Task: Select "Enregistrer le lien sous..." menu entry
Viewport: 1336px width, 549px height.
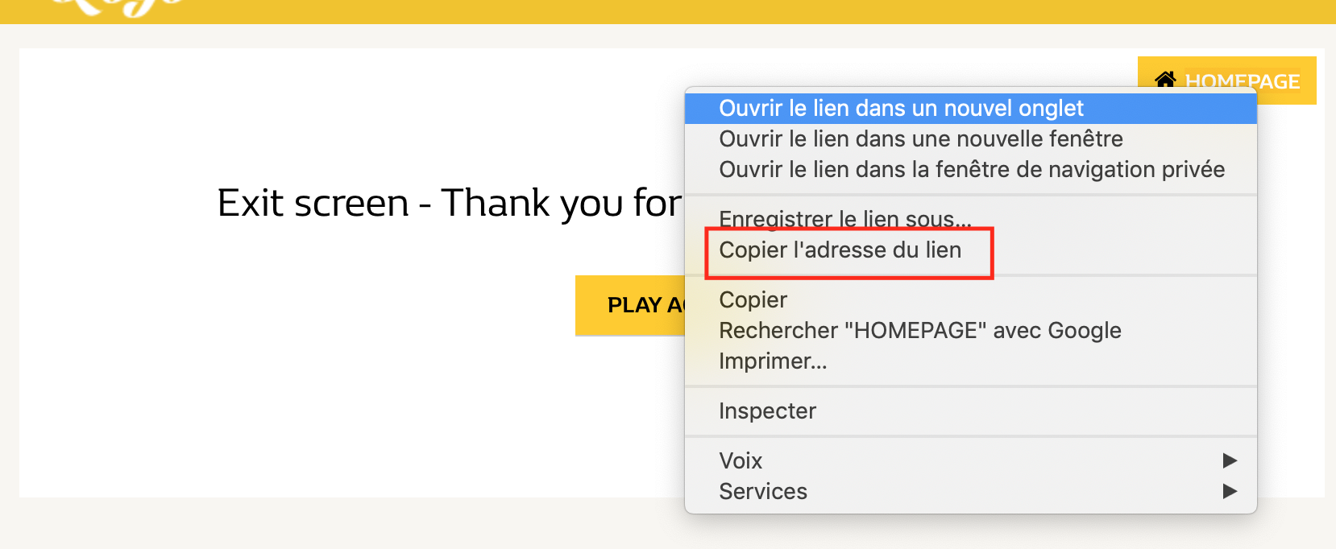Action: 970,219
